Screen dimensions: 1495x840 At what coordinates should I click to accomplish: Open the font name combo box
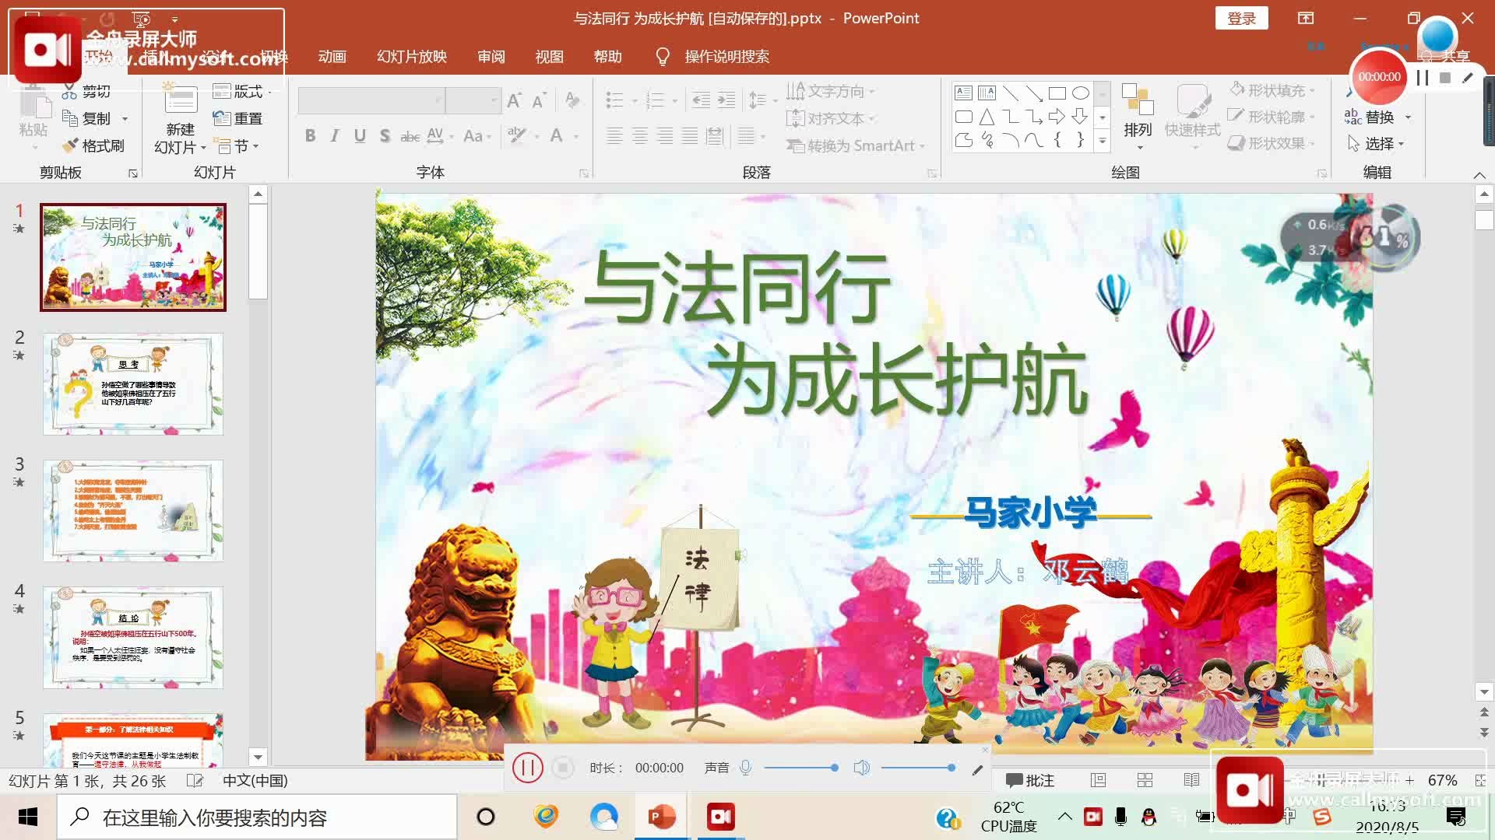click(371, 100)
